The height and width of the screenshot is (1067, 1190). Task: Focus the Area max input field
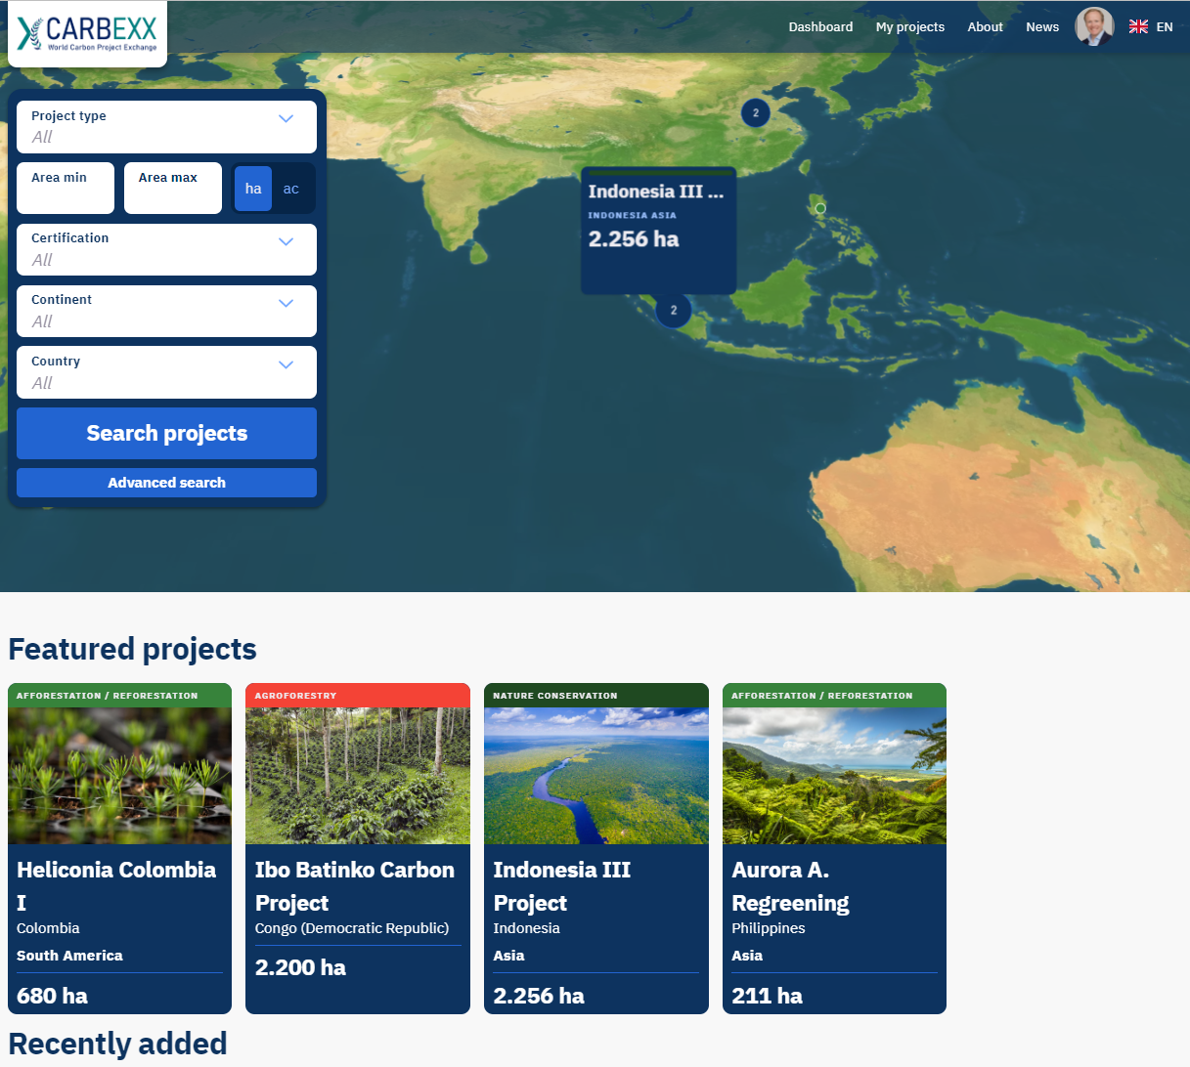click(173, 189)
